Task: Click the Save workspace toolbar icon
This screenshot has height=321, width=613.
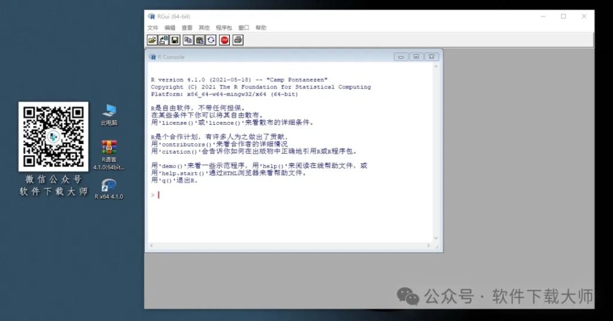Action: [175, 40]
